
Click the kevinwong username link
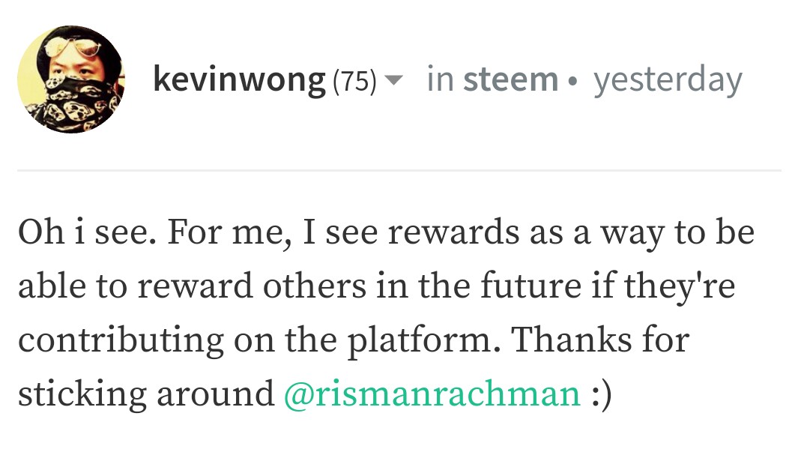239,80
